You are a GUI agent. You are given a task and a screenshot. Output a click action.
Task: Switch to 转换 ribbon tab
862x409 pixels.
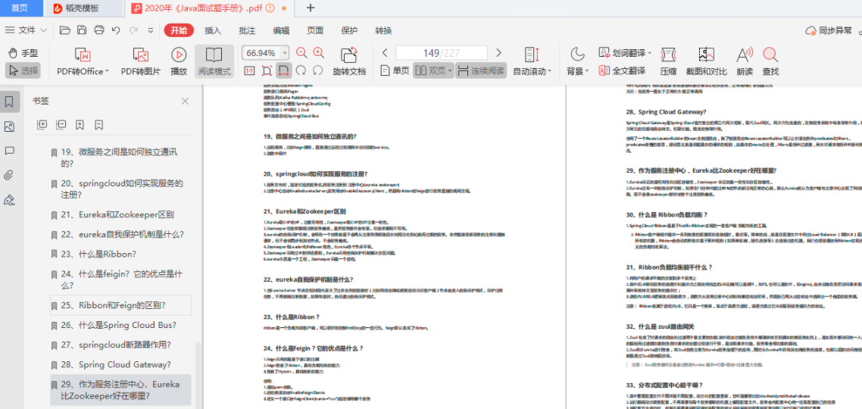[383, 30]
